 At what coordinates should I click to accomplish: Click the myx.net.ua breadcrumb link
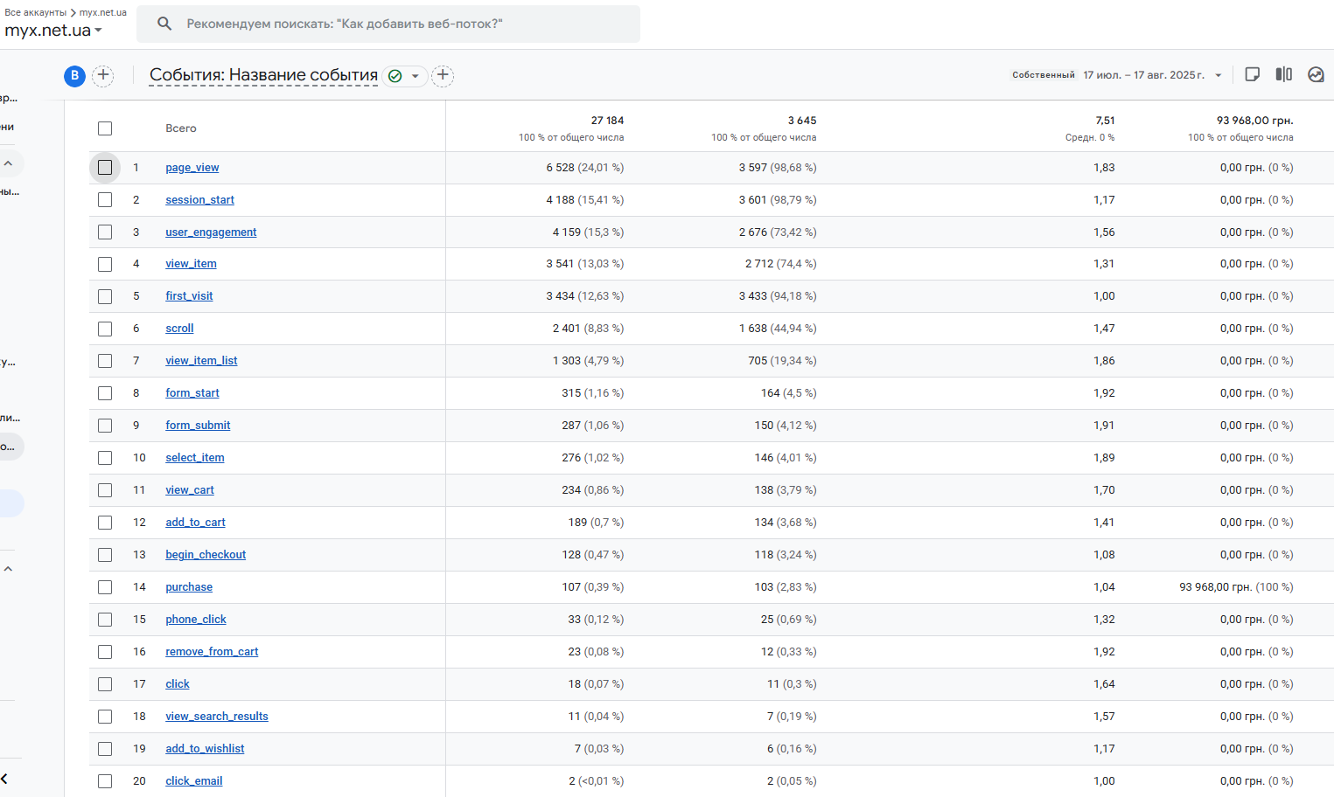(x=103, y=12)
